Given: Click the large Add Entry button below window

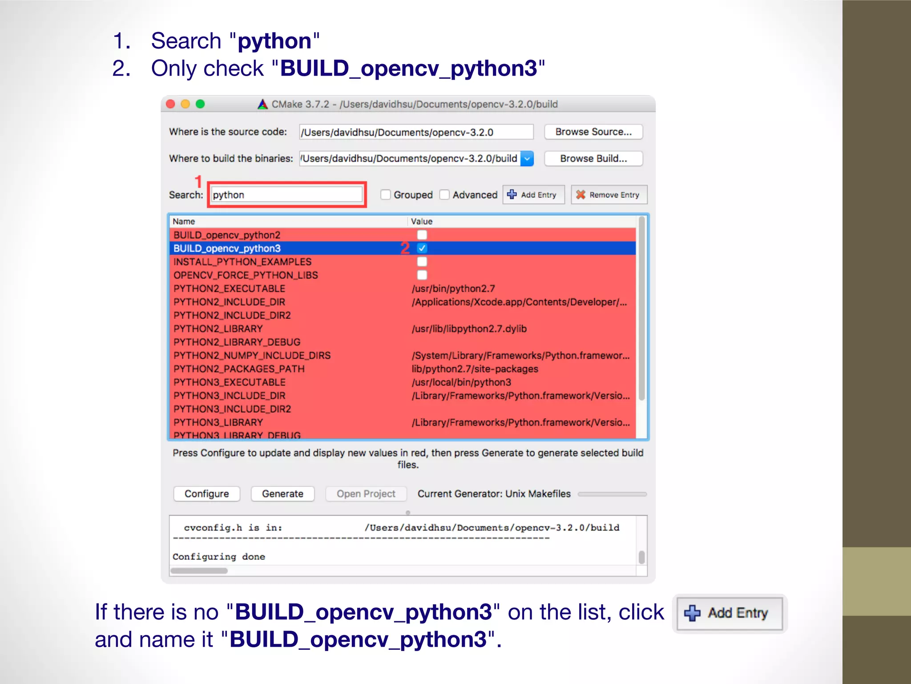Looking at the screenshot, I should pos(730,613).
